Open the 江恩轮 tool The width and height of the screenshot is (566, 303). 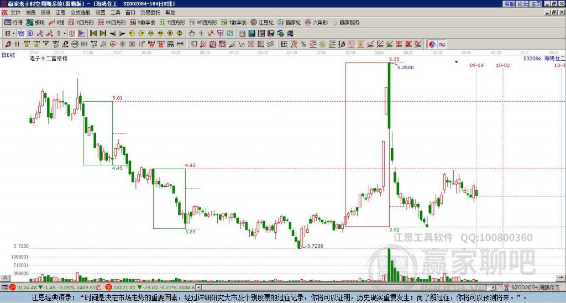click(x=263, y=22)
